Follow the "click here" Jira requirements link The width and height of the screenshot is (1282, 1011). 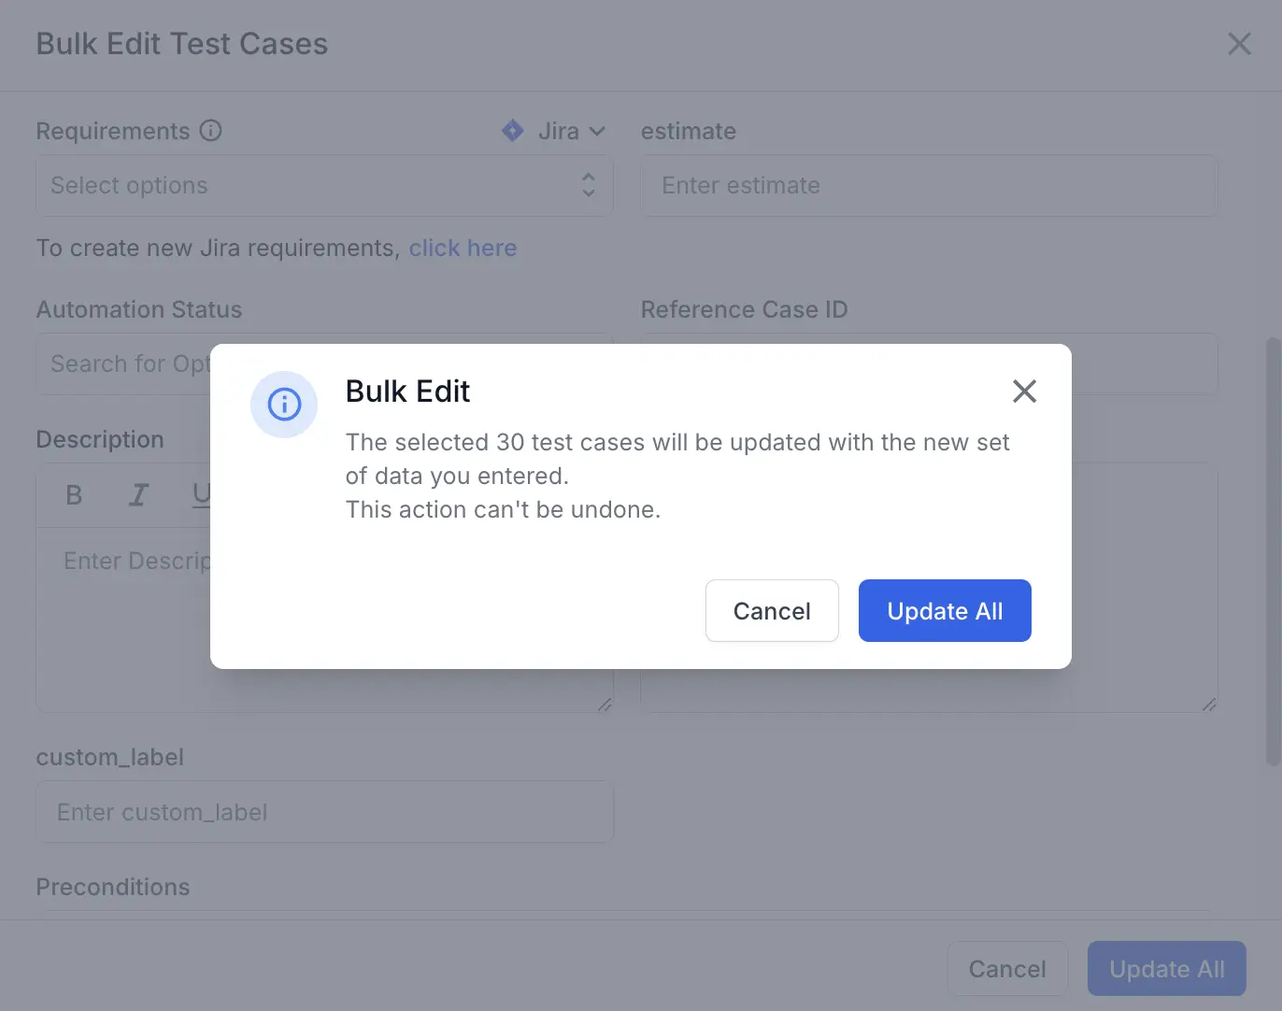coord(463,249)
